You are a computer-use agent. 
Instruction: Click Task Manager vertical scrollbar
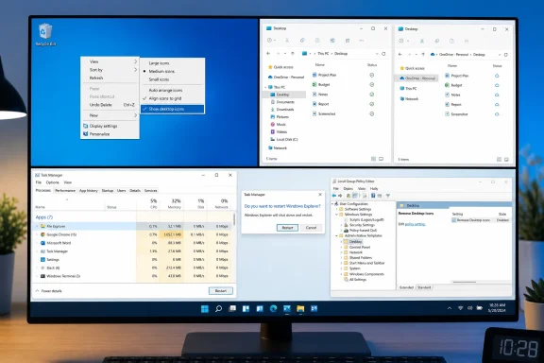[235, 219]
